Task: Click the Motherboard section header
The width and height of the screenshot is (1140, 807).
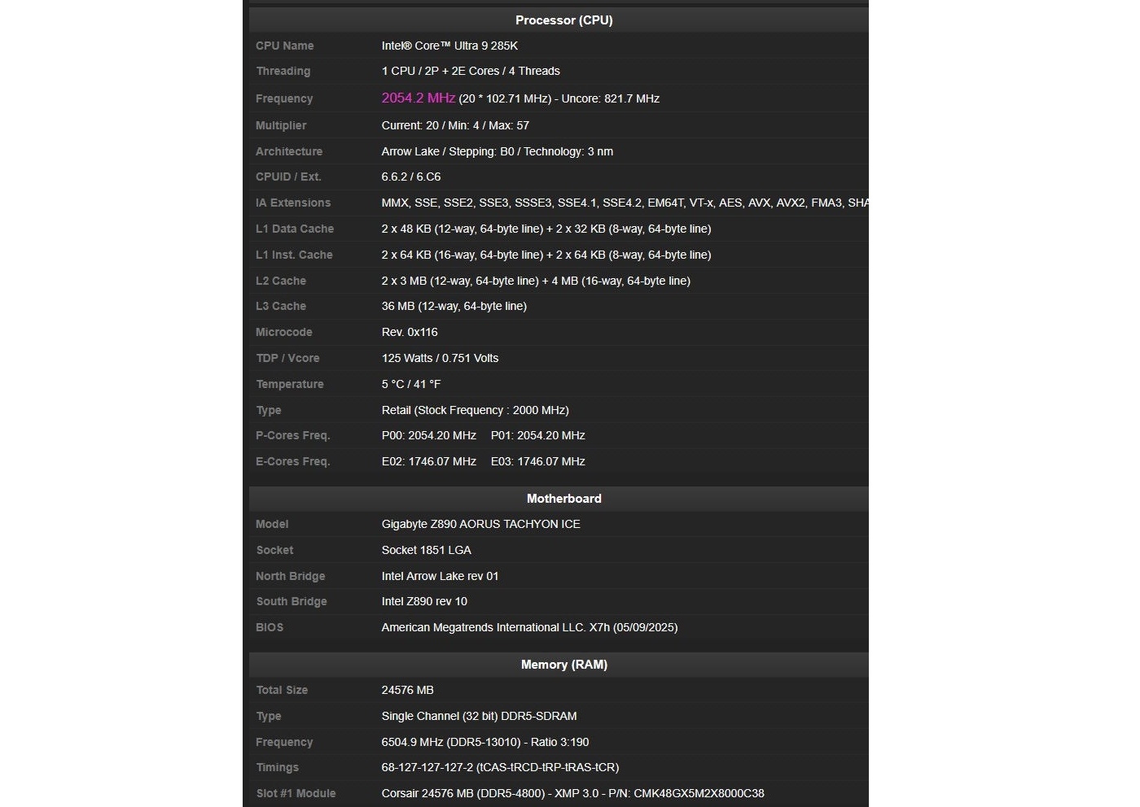Action: 563,499
